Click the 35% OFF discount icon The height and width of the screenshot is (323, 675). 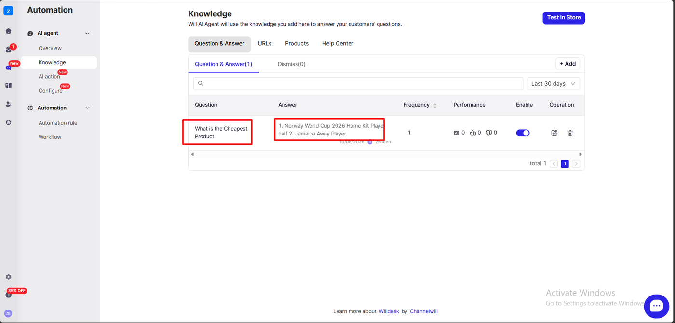[8, 295]
